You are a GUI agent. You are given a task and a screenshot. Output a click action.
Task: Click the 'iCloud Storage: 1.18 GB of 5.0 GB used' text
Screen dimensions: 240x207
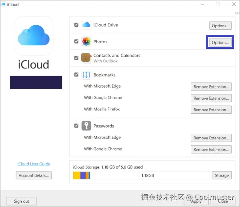pyautogui.click(x=108, y=167)
